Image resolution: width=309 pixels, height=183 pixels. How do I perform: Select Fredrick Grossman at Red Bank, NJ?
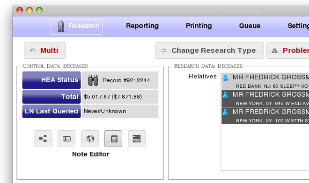(265, 81)
